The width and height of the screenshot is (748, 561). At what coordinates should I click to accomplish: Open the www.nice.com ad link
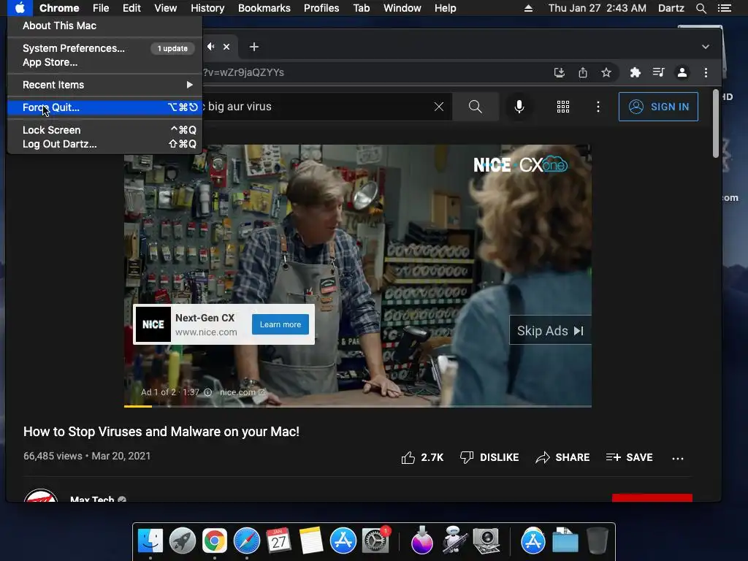206,332
